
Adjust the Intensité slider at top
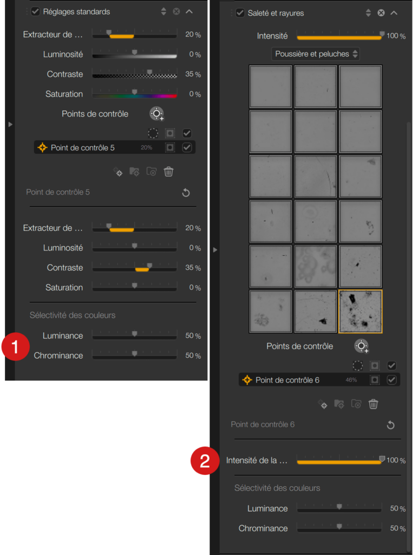pos(339,36)
